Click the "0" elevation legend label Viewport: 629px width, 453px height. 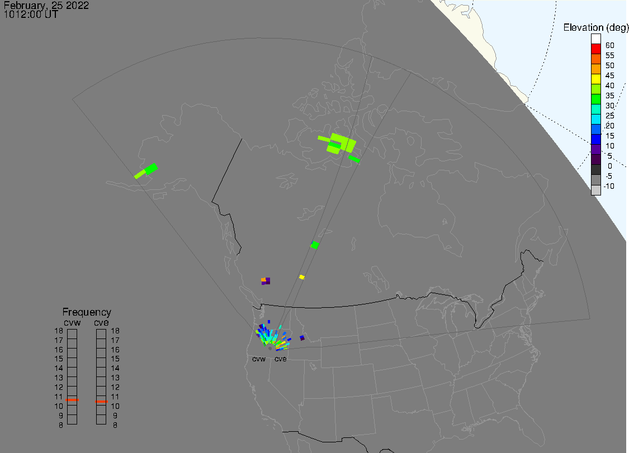tap(610, 166)
